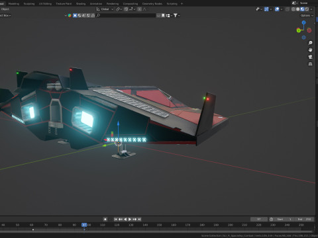Open the Geometry Nodes workspace tab
318x238 pixels.
tap(152, 4)
